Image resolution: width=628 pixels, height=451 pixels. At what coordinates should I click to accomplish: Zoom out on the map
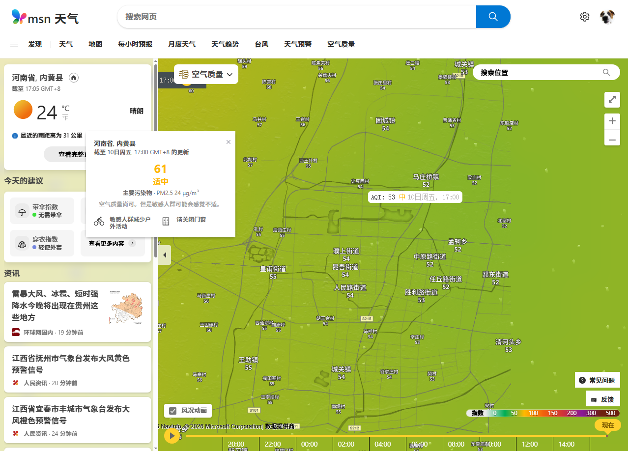(612, 140)
